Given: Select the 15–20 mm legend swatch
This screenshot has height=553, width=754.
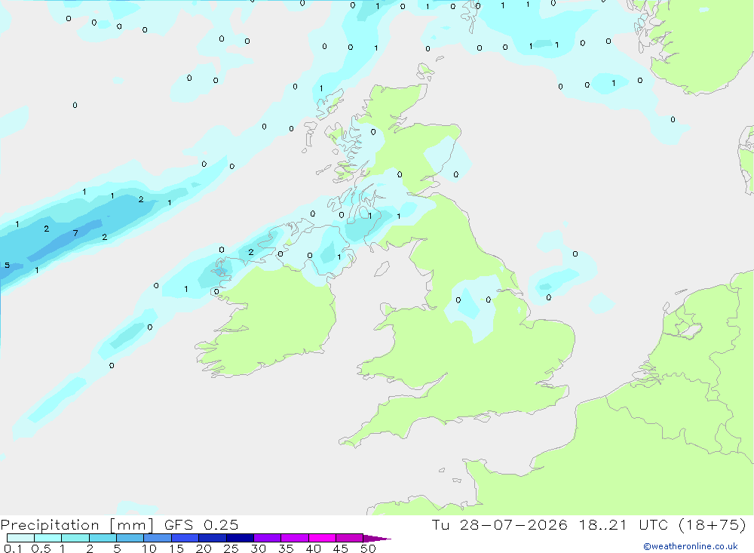Looking at the screenshot, I should click(185, 538).
